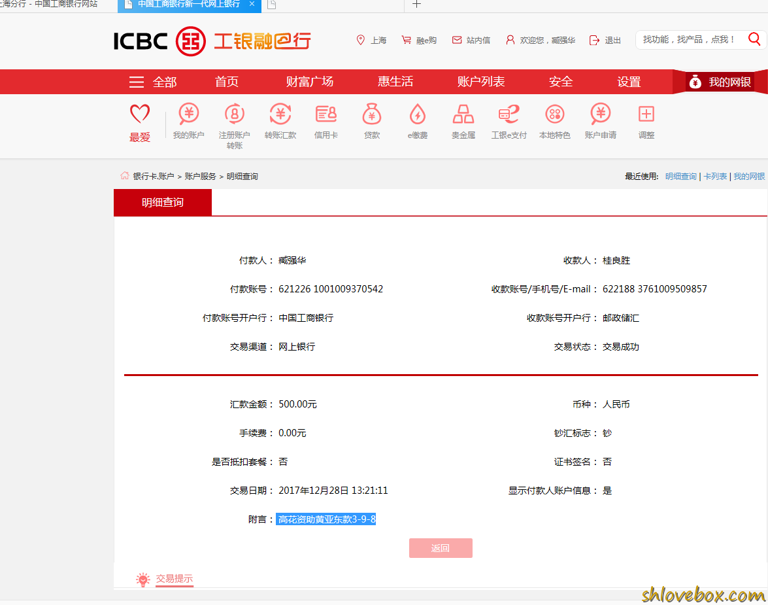The image size is (768, 605).
Task: Click 退出 to log out
Action: 605,40
